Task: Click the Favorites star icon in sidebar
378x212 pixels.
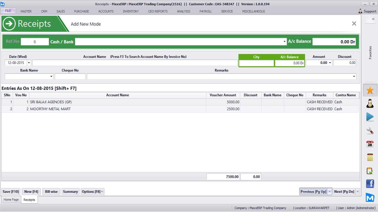Action: (370, 90)
